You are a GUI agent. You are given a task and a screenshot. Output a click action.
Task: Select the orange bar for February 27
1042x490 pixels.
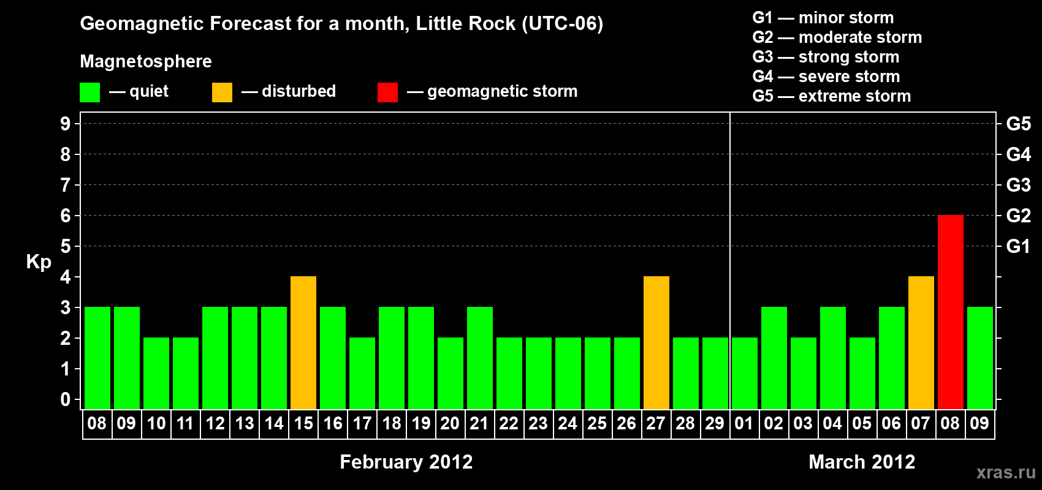point(656,343)
